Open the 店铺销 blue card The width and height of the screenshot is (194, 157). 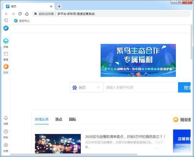pyautogui.click(x=182, y=141)
